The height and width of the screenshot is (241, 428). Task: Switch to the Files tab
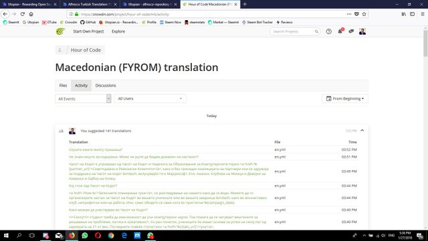coord(63,86)
